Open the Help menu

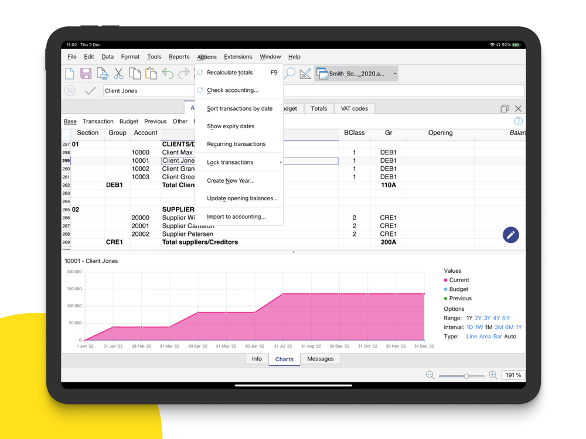[x=294, y=57]
